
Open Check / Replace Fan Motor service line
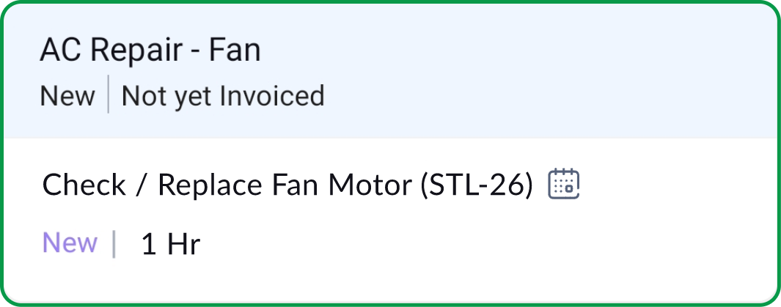point(287,185)
